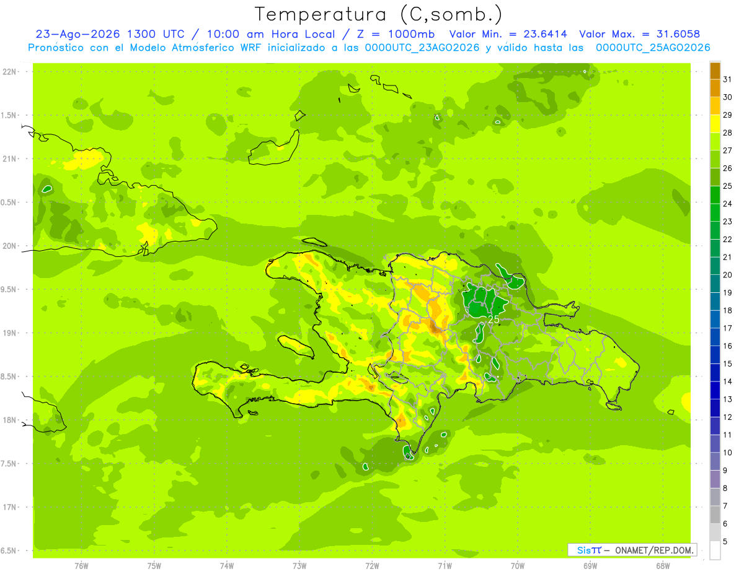
Task: Click legend swatch between 30 and 31
Action: 715,89
